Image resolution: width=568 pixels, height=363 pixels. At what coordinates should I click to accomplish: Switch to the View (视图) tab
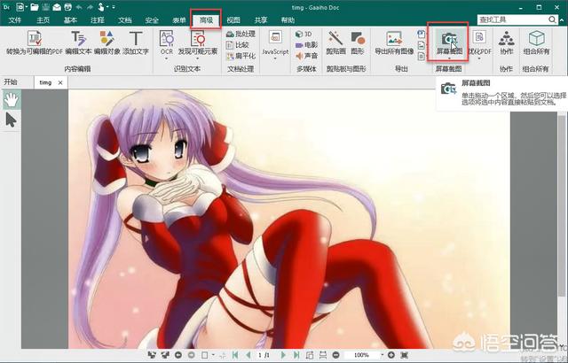tap(233, 19)
